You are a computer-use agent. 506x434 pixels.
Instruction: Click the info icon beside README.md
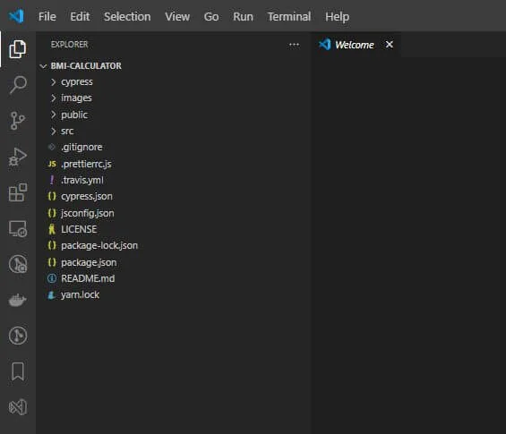52,278
